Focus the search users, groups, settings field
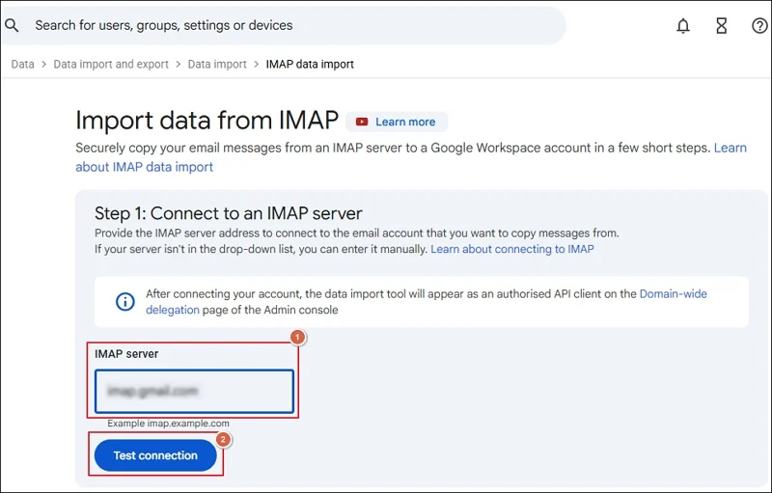Viewport: 772px width, 493px height. click(284, 25)
